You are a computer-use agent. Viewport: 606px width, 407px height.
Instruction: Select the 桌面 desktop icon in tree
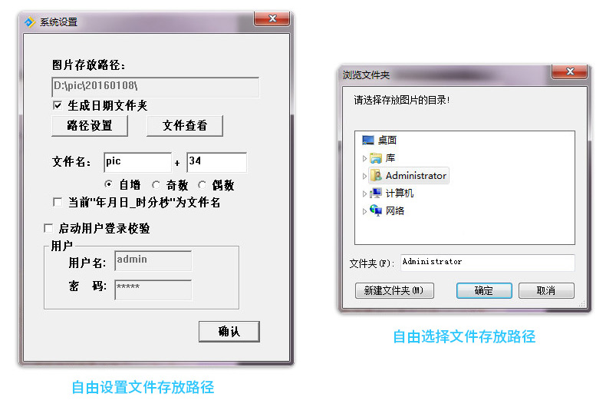[x=368, y=140]
